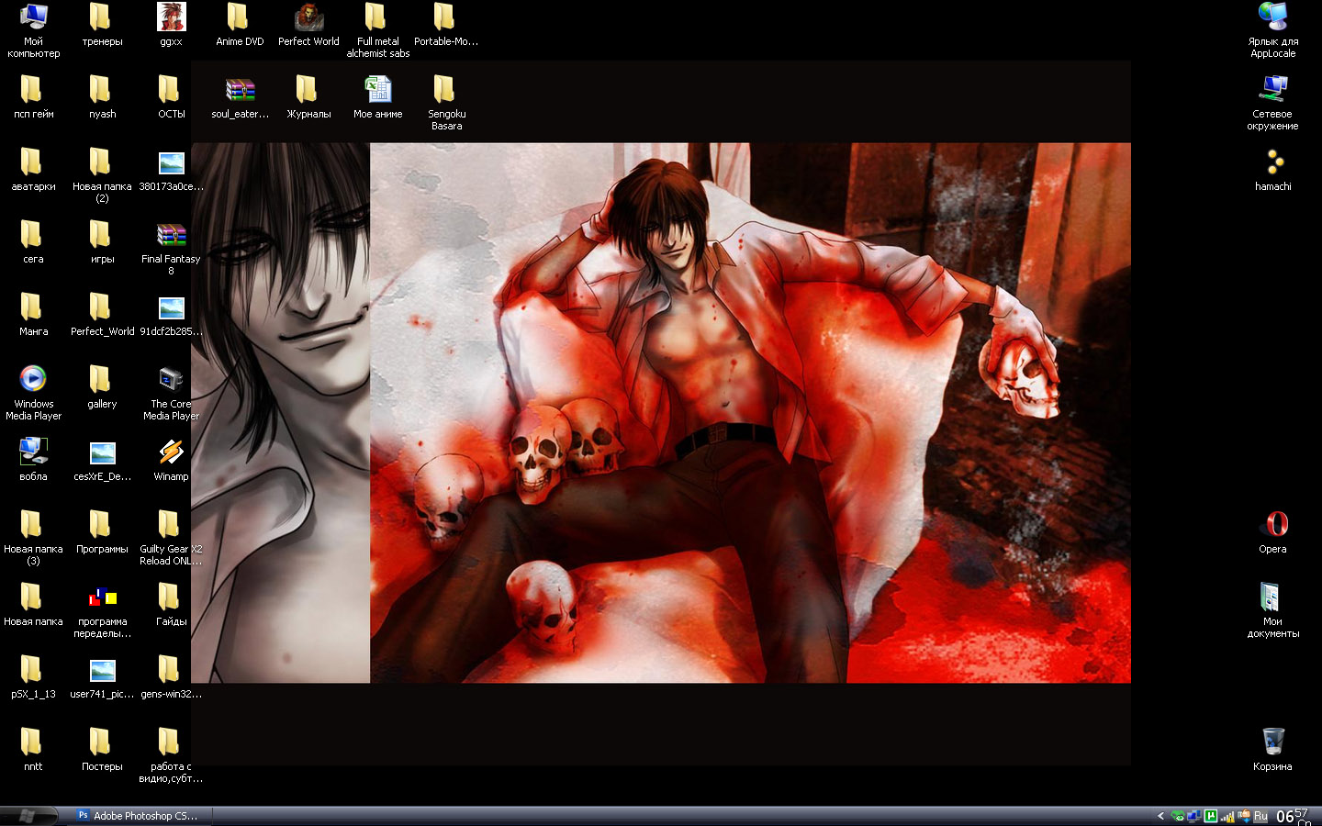Screen dimensions: 1322x826
Task: Open the ggxx game shortcut
Action: (171, 24)
